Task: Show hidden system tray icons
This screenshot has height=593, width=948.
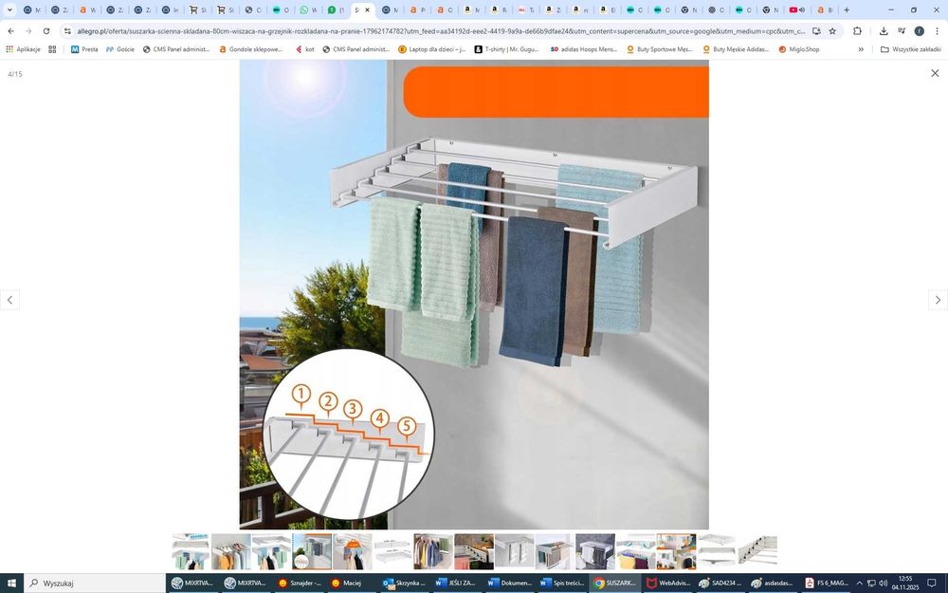Action: click(x=860, y=584)
